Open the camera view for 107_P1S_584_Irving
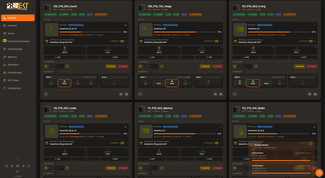The height and width of the screenshot is (178, 325). coord(309,94)
